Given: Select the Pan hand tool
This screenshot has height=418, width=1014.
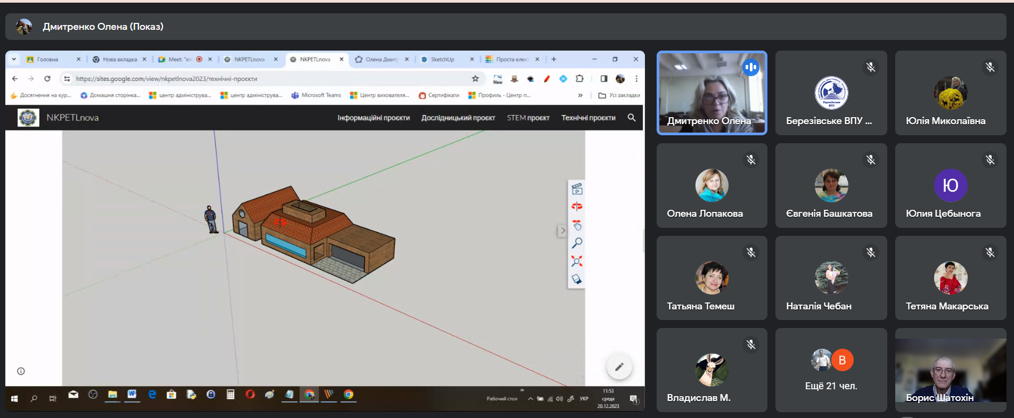Looking at the screenshot, I should [577, 225].
